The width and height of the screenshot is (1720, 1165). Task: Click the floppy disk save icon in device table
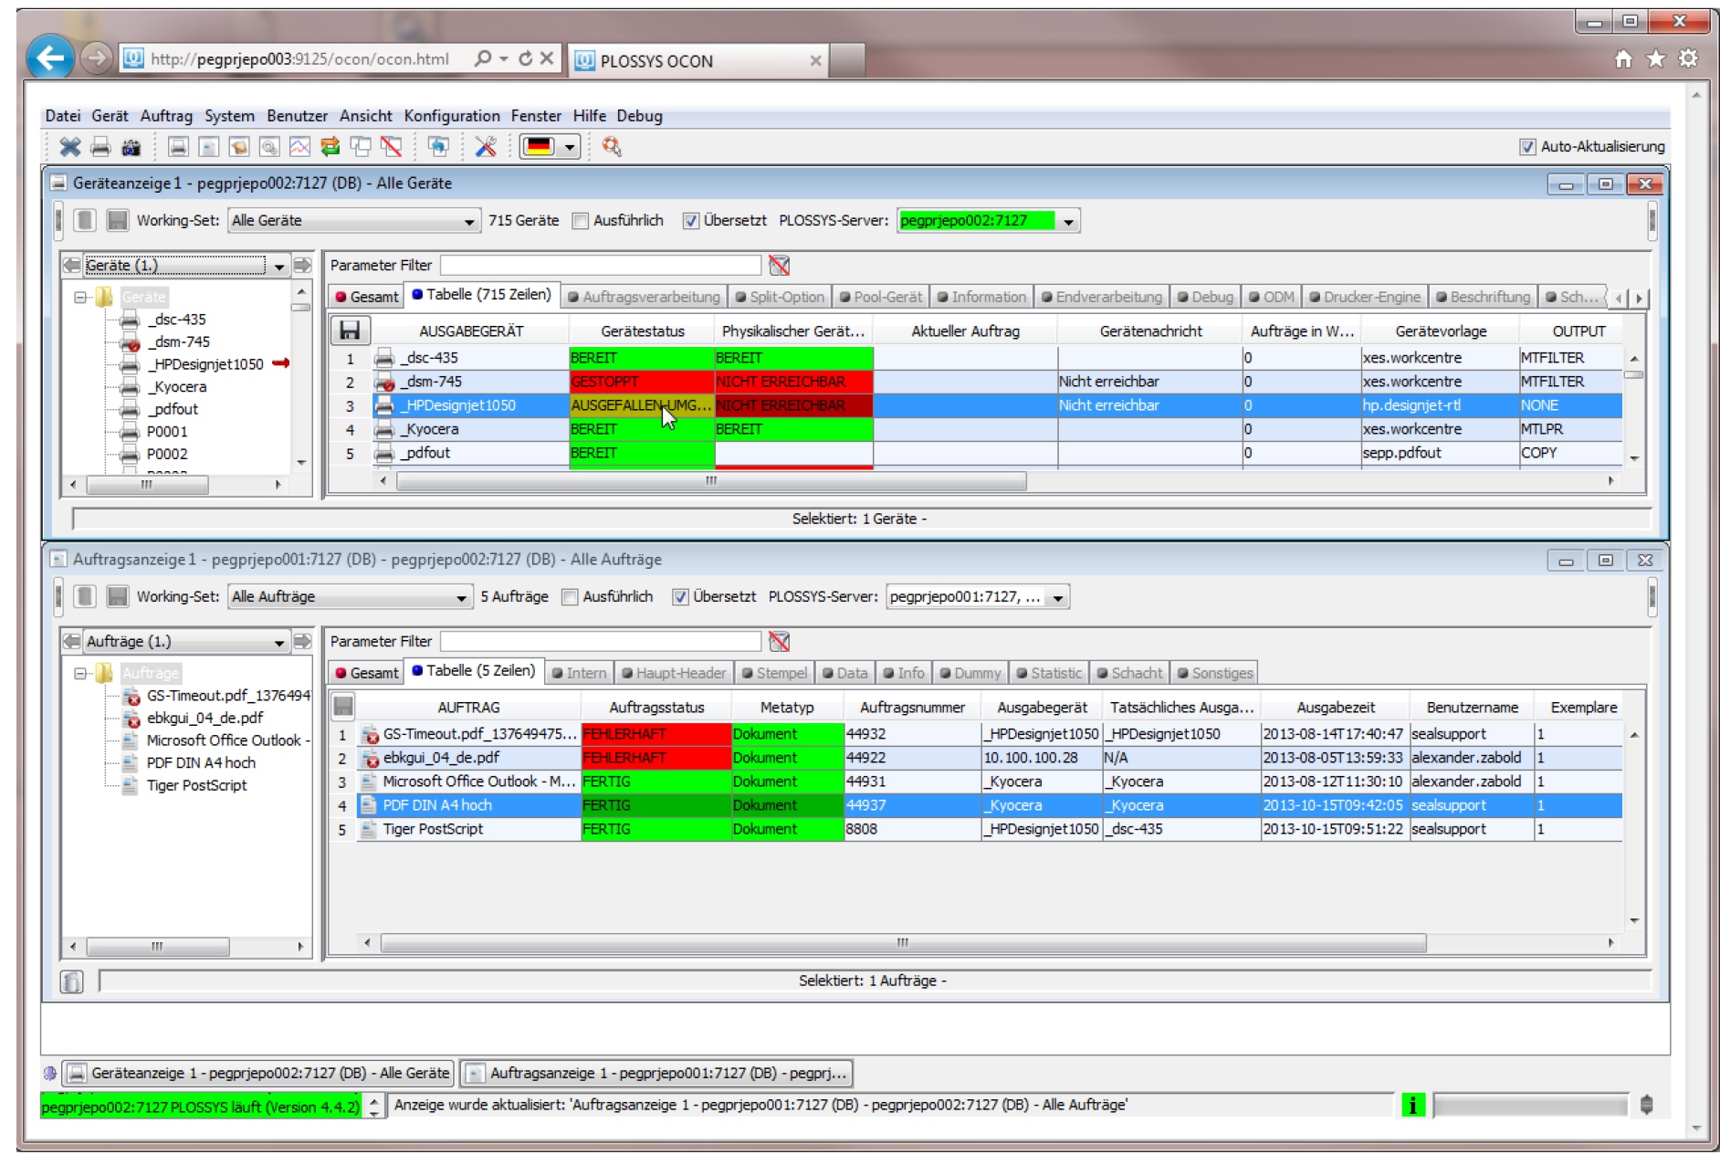pos(350,331)
